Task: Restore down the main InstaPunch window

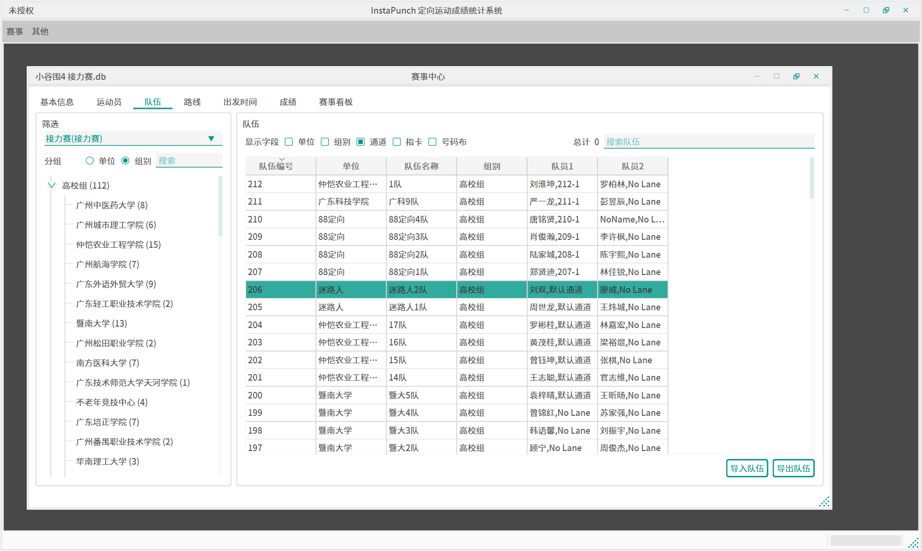Action: (x=886, y=10)
